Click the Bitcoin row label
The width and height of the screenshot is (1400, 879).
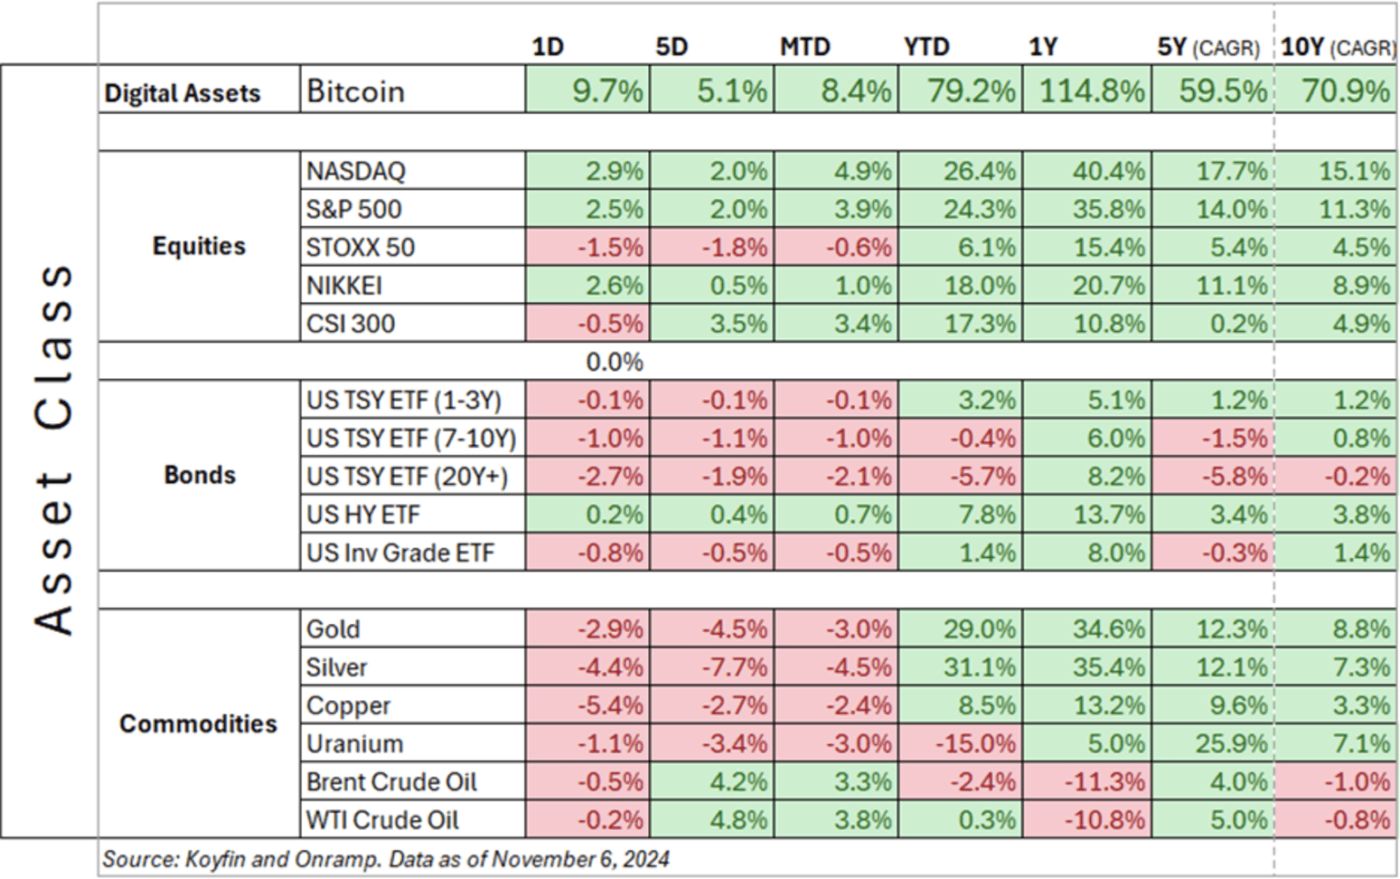[x=355, y=91]
